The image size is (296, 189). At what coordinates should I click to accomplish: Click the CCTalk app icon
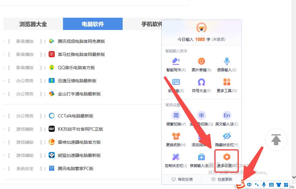tap(52, 116)
